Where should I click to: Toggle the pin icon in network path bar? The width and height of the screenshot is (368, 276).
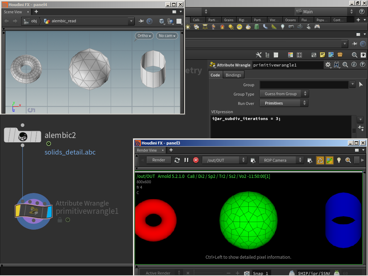(355, 43)
